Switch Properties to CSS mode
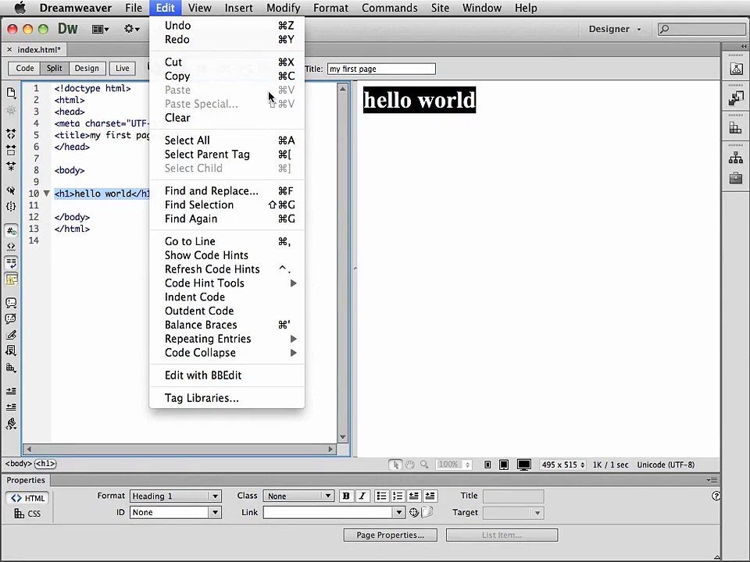This screenshot has height=562, width=750. (27, 514)
